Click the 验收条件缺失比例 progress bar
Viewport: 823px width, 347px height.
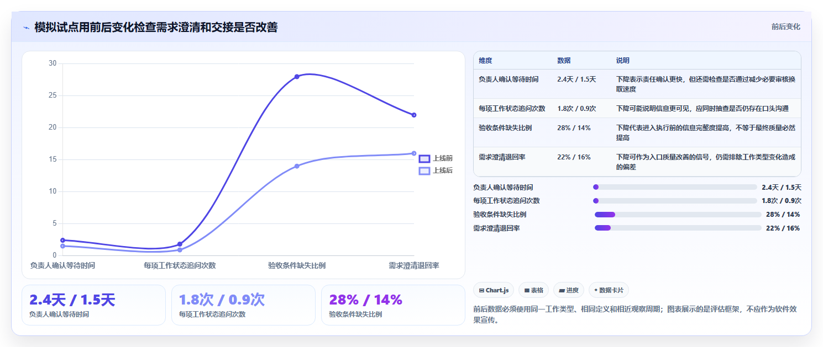coord(678,215)
